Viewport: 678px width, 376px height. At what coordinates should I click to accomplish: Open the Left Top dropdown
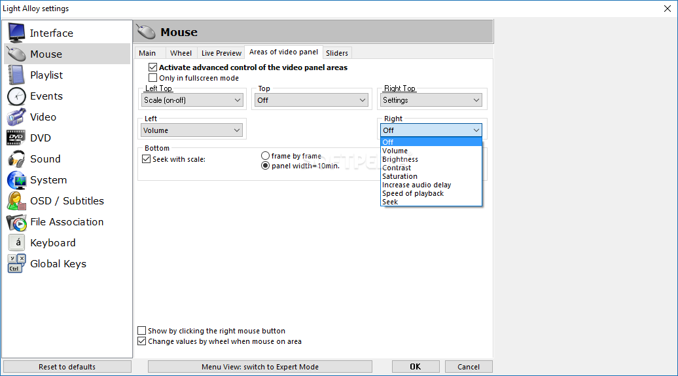coord(192,100)
